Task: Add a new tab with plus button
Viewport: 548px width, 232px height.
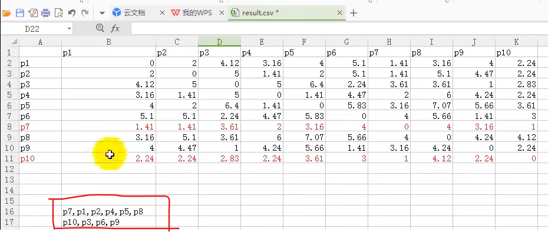Action: click(354, 14)
